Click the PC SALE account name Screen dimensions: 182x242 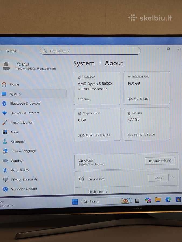[23, 65]
